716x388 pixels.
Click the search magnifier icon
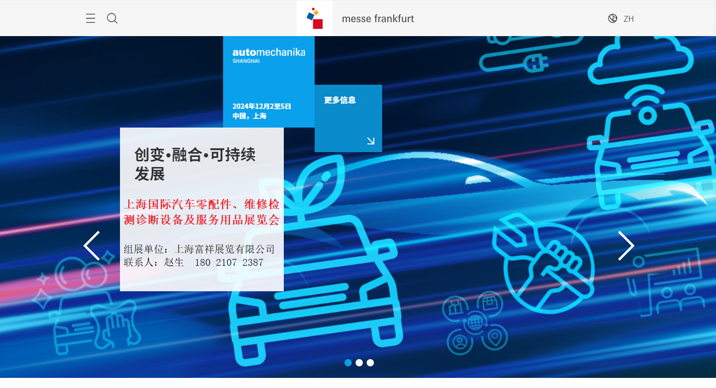pos(112,19)
